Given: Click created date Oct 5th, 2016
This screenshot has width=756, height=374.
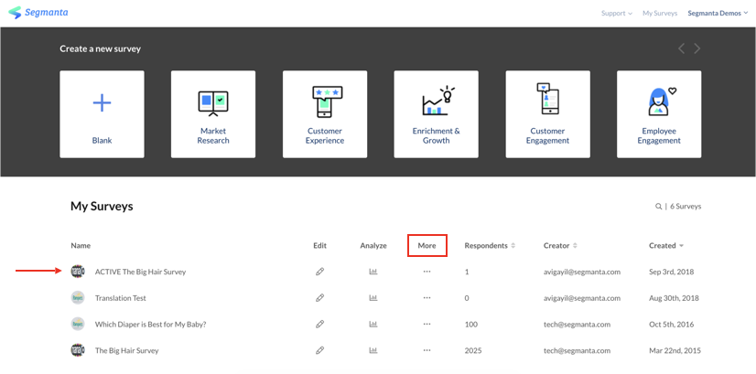Looking at the screenshot, I should tap(671, 325).
